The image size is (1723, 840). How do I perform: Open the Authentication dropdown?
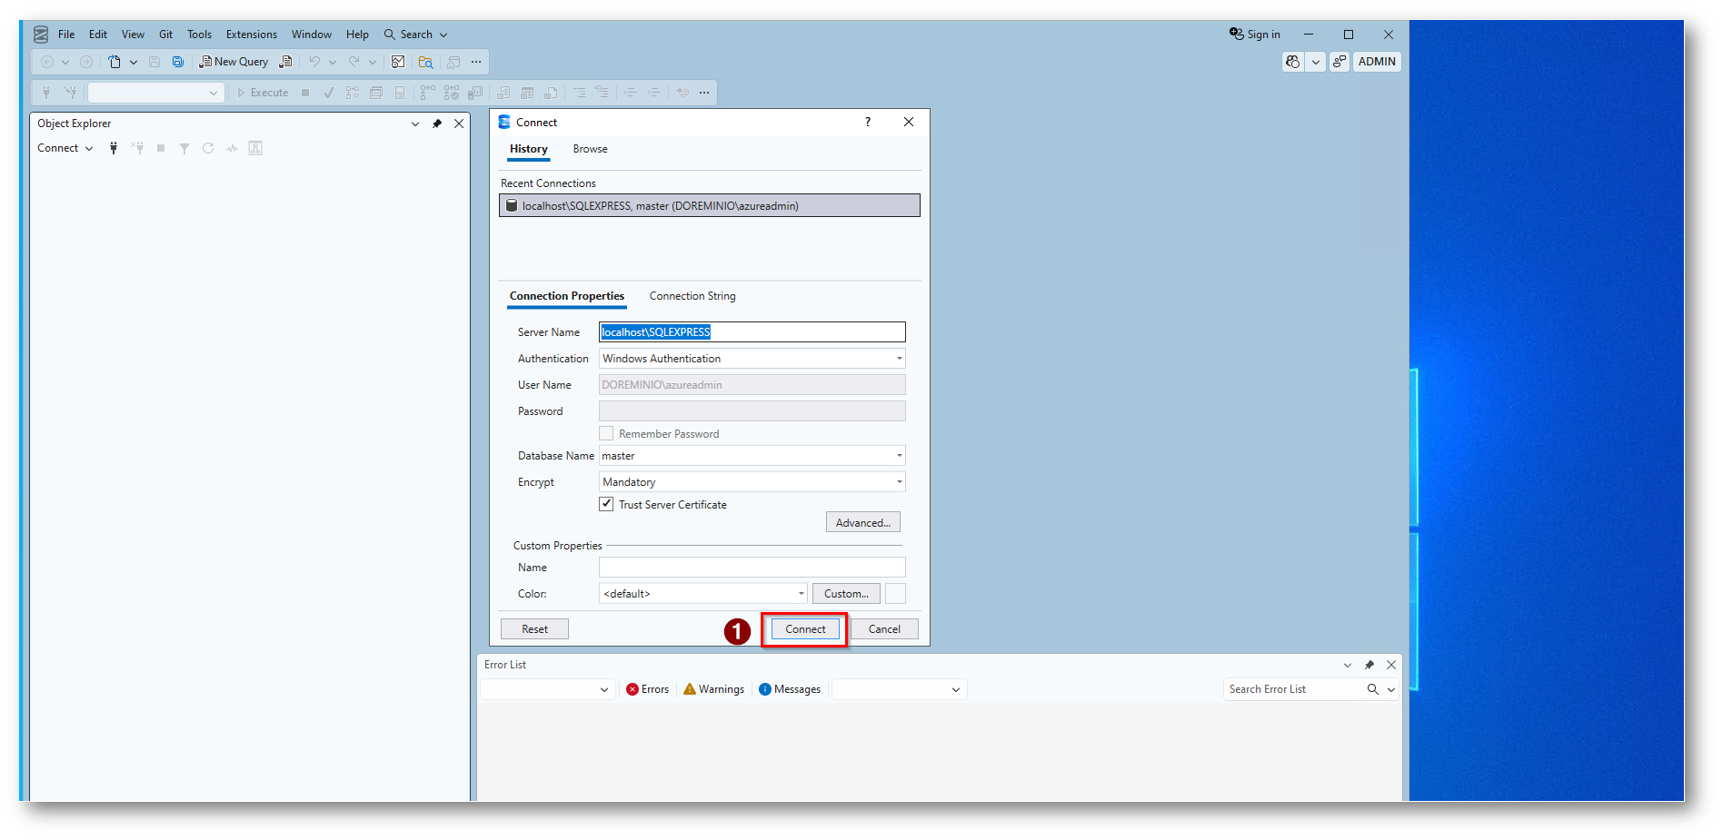pyautogui.click(x=899, y=359)
